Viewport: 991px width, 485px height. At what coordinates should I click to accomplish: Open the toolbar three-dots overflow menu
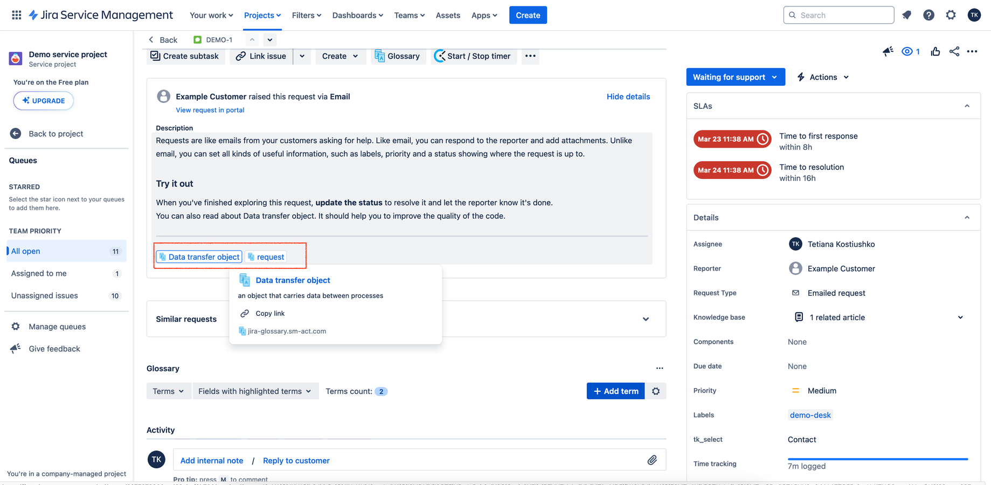point(530,56)
